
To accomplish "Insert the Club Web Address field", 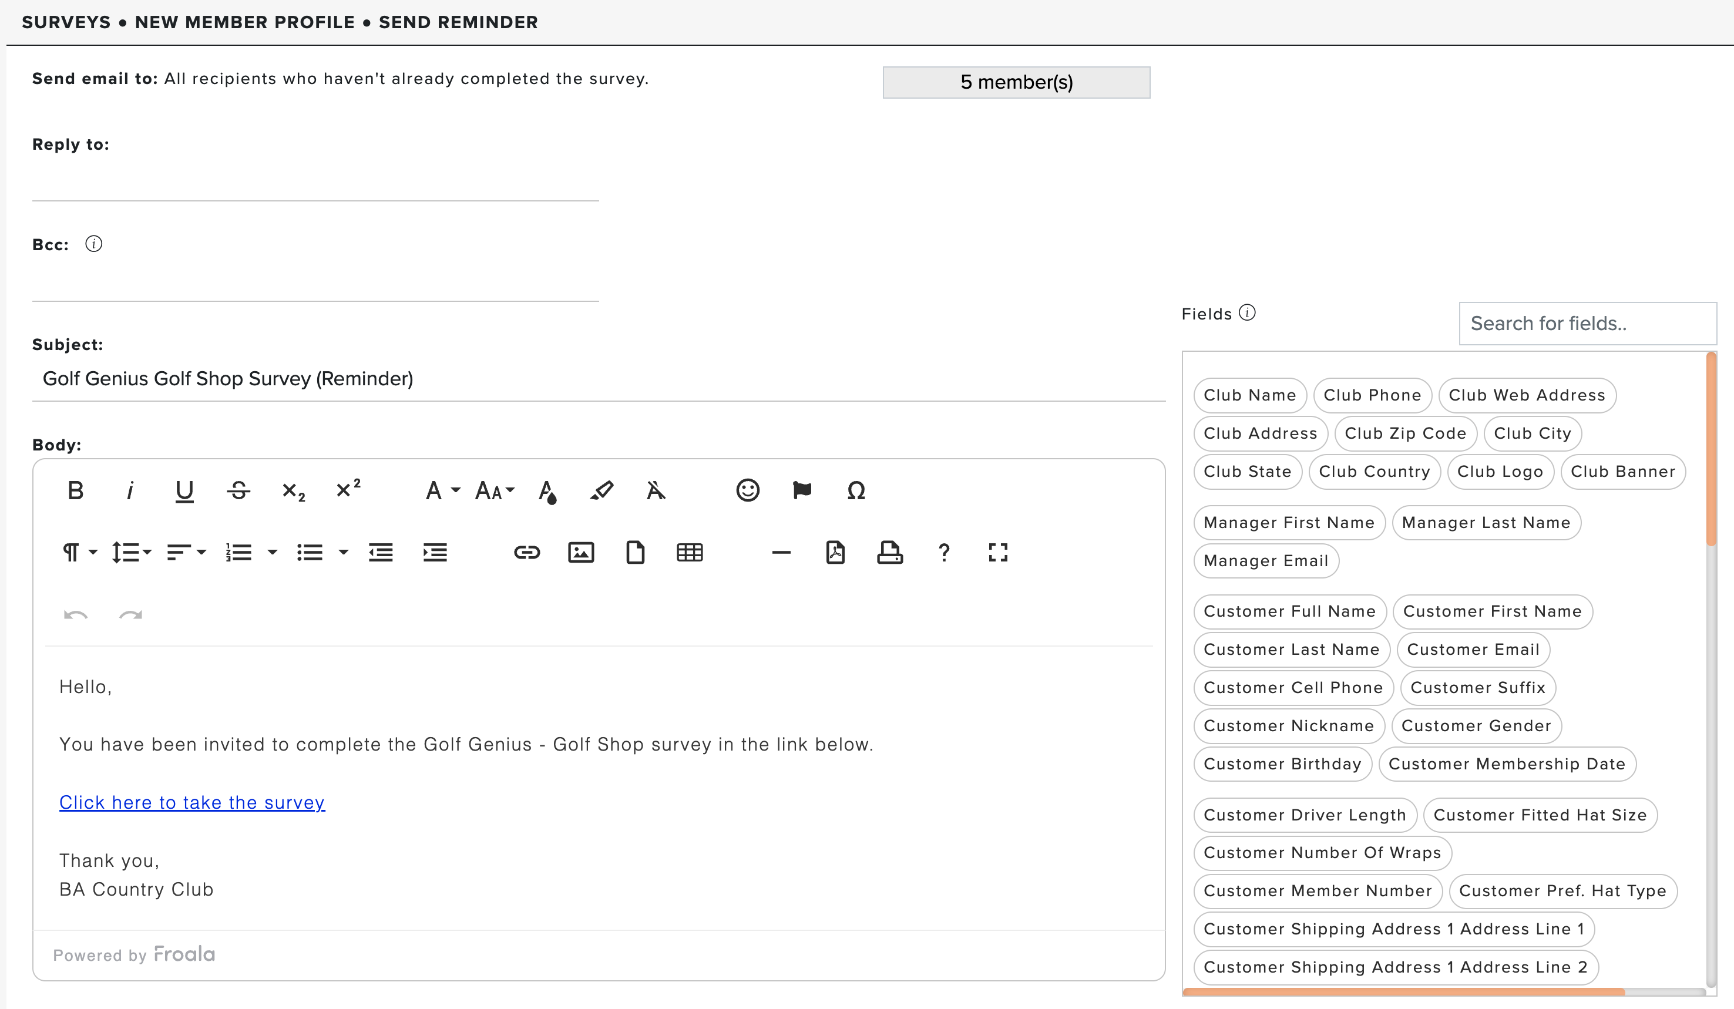I will (1527, 395).
